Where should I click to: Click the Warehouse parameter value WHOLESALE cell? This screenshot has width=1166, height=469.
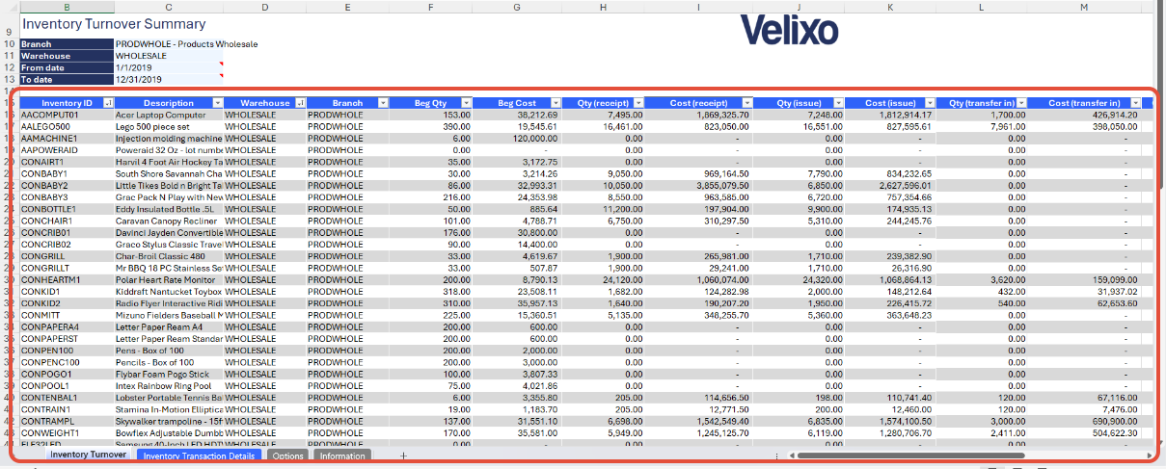[169, 56]
